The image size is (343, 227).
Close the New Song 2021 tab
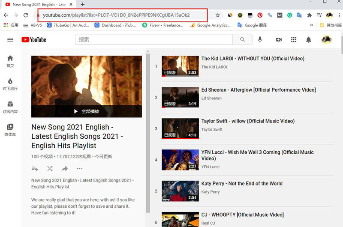(x=71, y=4)
